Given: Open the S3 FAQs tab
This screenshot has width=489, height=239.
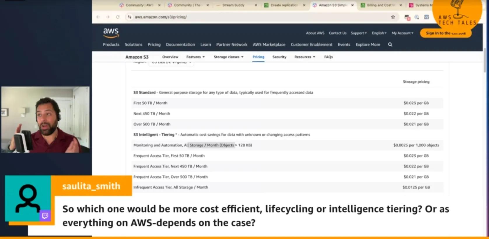Looking at the screenshot, I should (328, 57).
